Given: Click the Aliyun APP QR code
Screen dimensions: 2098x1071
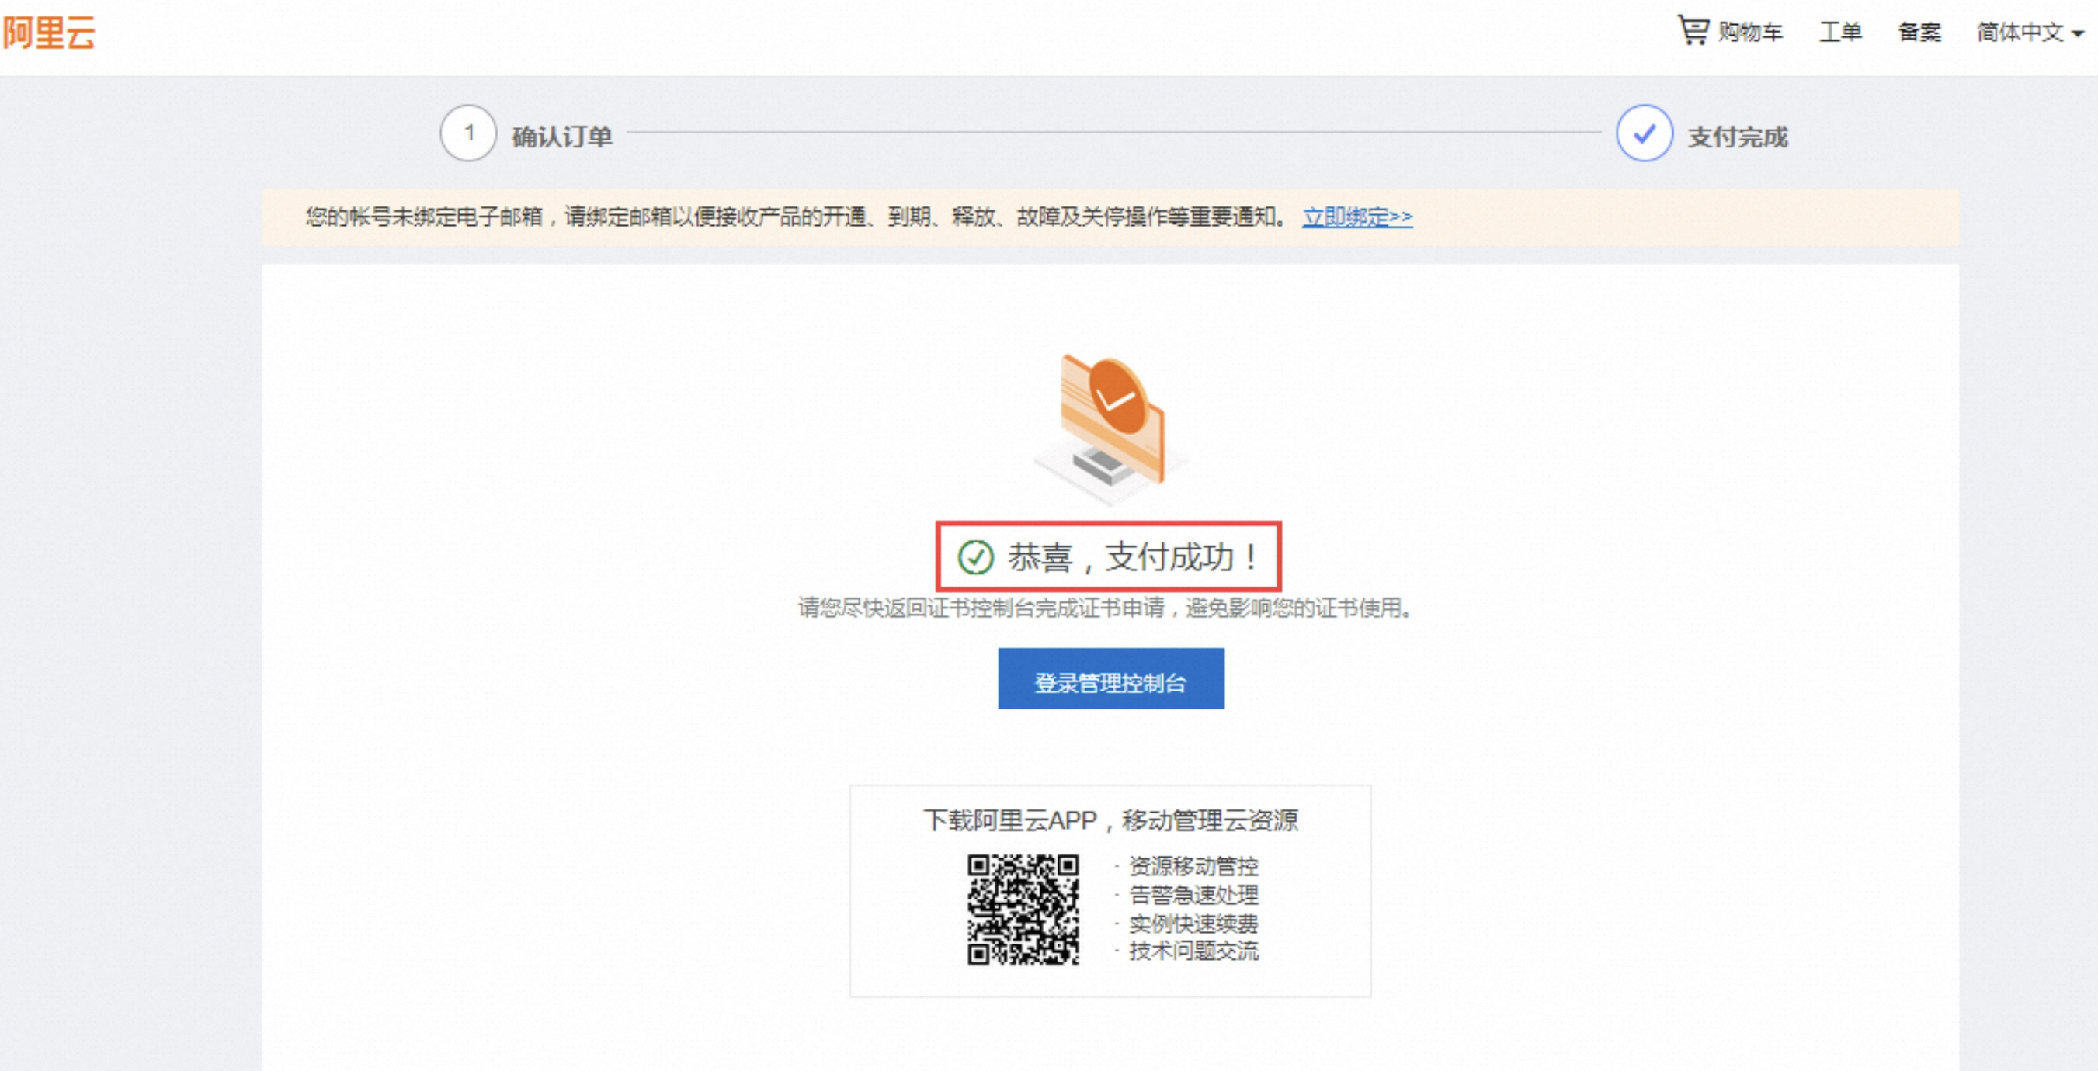Looking at the screenshot, I should (x=1023, y=910).
